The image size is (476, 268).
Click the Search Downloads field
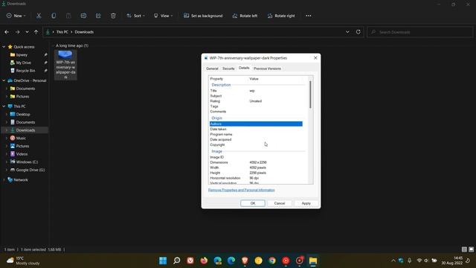pos(419,32)
